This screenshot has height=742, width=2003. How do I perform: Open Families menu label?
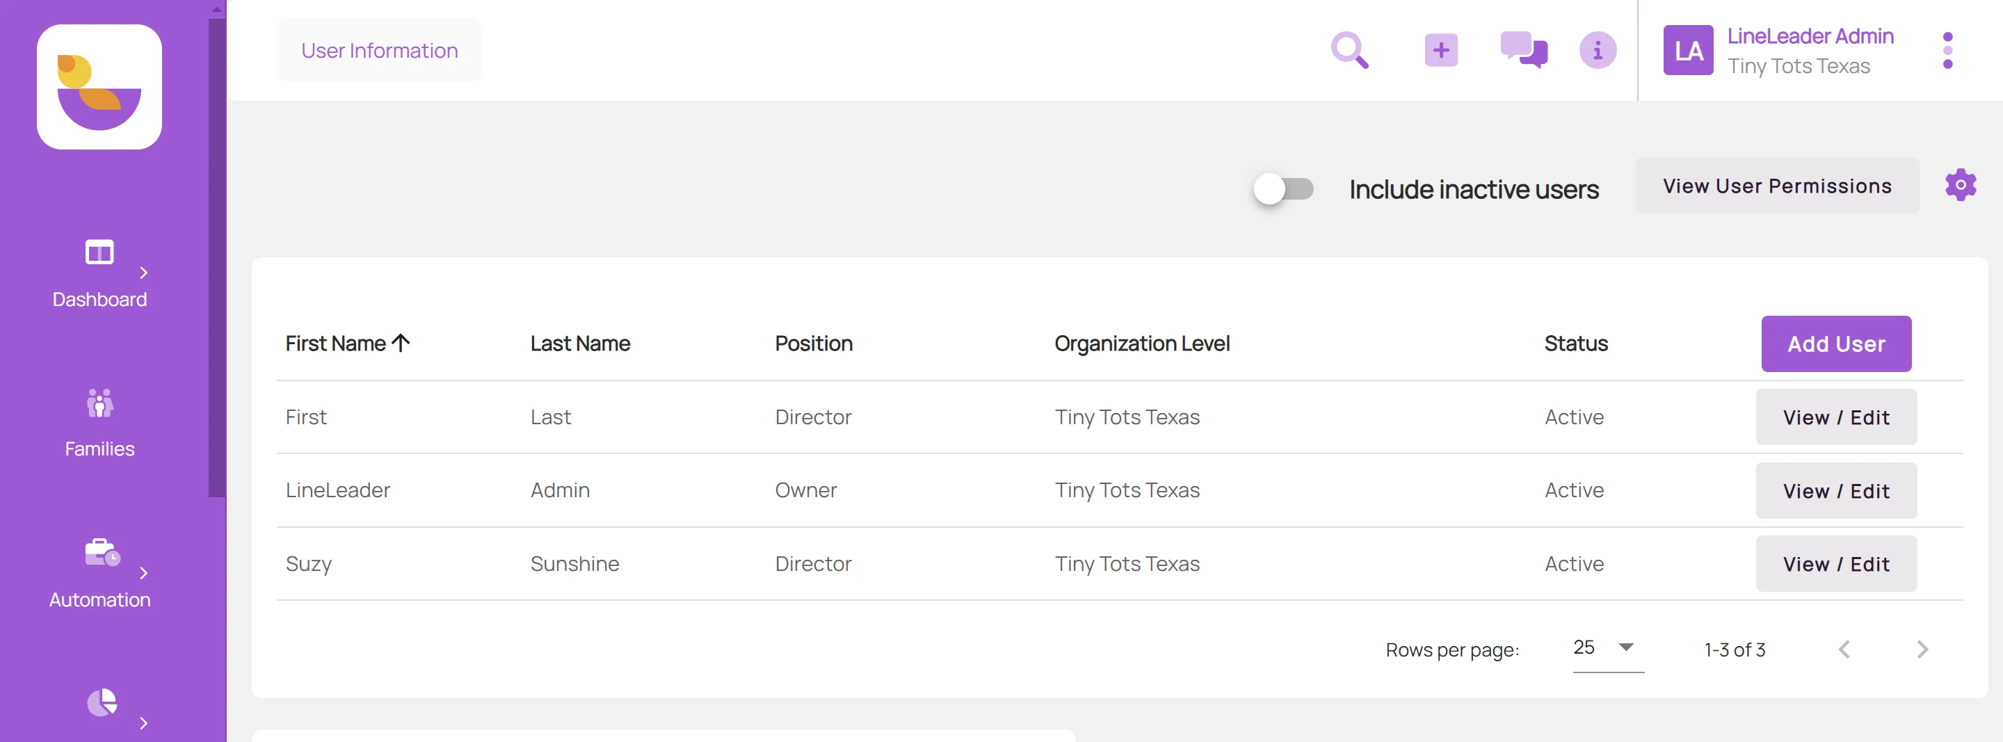99,449
